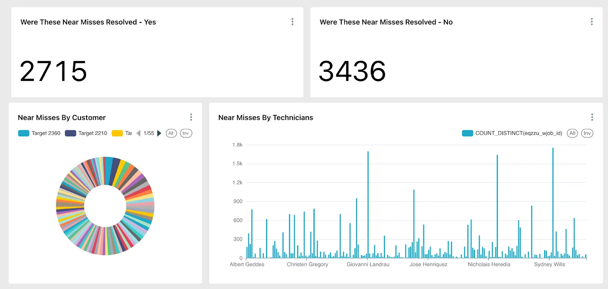The image size is (608, 289).
Task: Open kebab menu on Resolved - No card
Action: (591, 22)
